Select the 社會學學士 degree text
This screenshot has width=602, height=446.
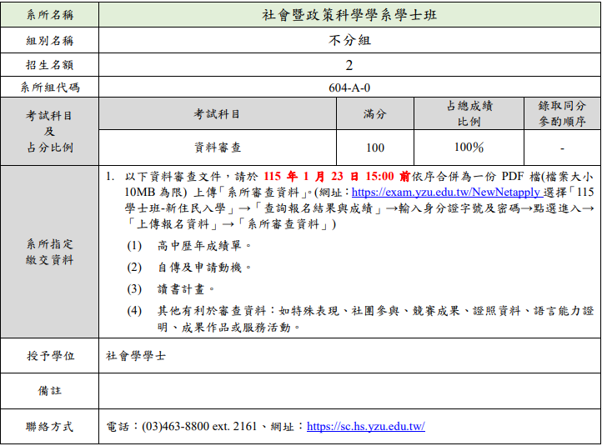click(135, 355)
